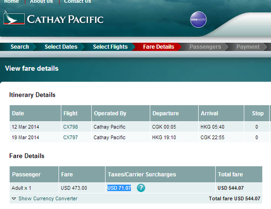The height and width of the screenshot is (209, 271).
Task: Click the View fare details title
Action: (32, 68)
